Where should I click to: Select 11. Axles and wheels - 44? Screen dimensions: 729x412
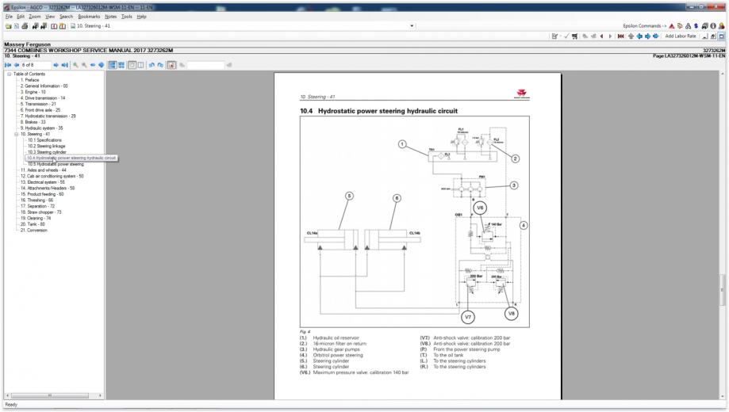pos(43,170)
